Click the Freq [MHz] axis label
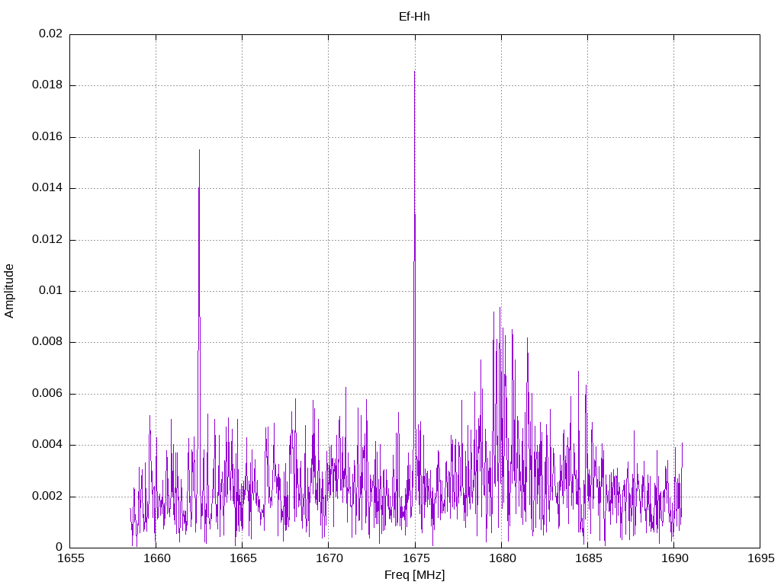The width and height of the screenshot is (781, 585). pos(414,574)
